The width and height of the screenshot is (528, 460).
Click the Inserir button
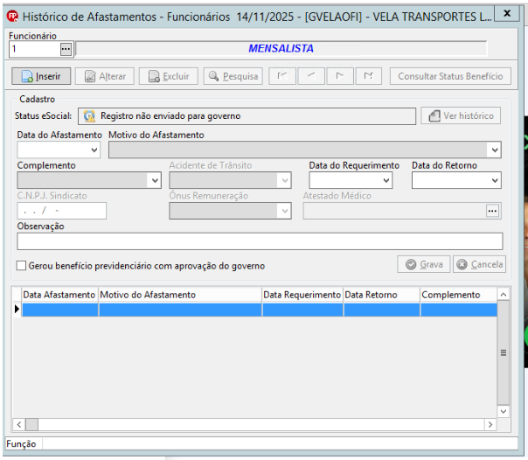coord(41,76)
